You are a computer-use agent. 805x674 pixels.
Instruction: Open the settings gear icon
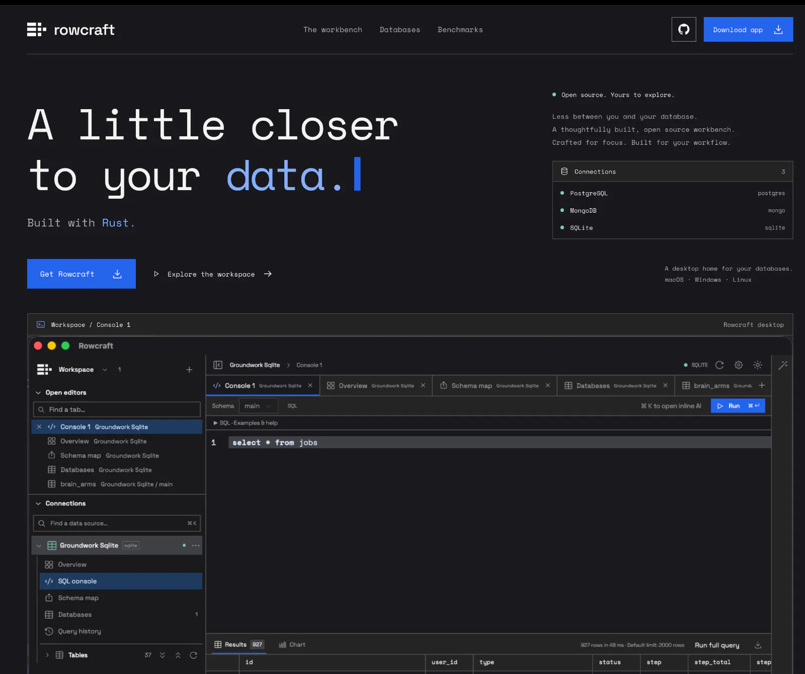[739, 365]
